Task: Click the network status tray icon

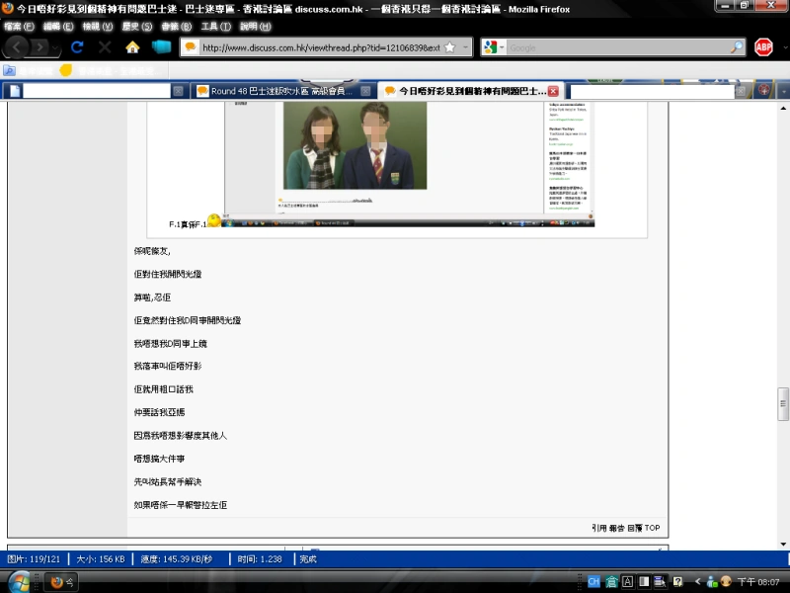Action: 712,582
